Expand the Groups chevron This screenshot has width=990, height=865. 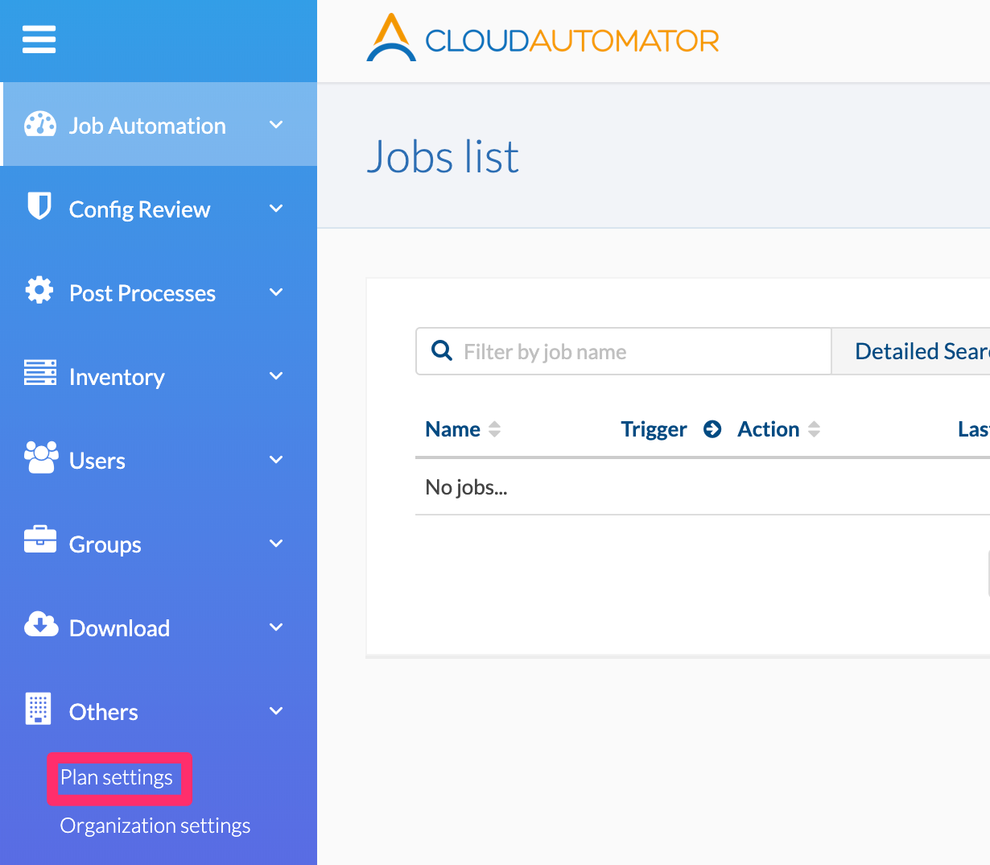[x=276, y=544]
